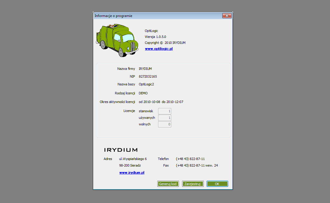The image size is (330, 203).
Task: Confirm with the OK button
Action: [217, 184]
